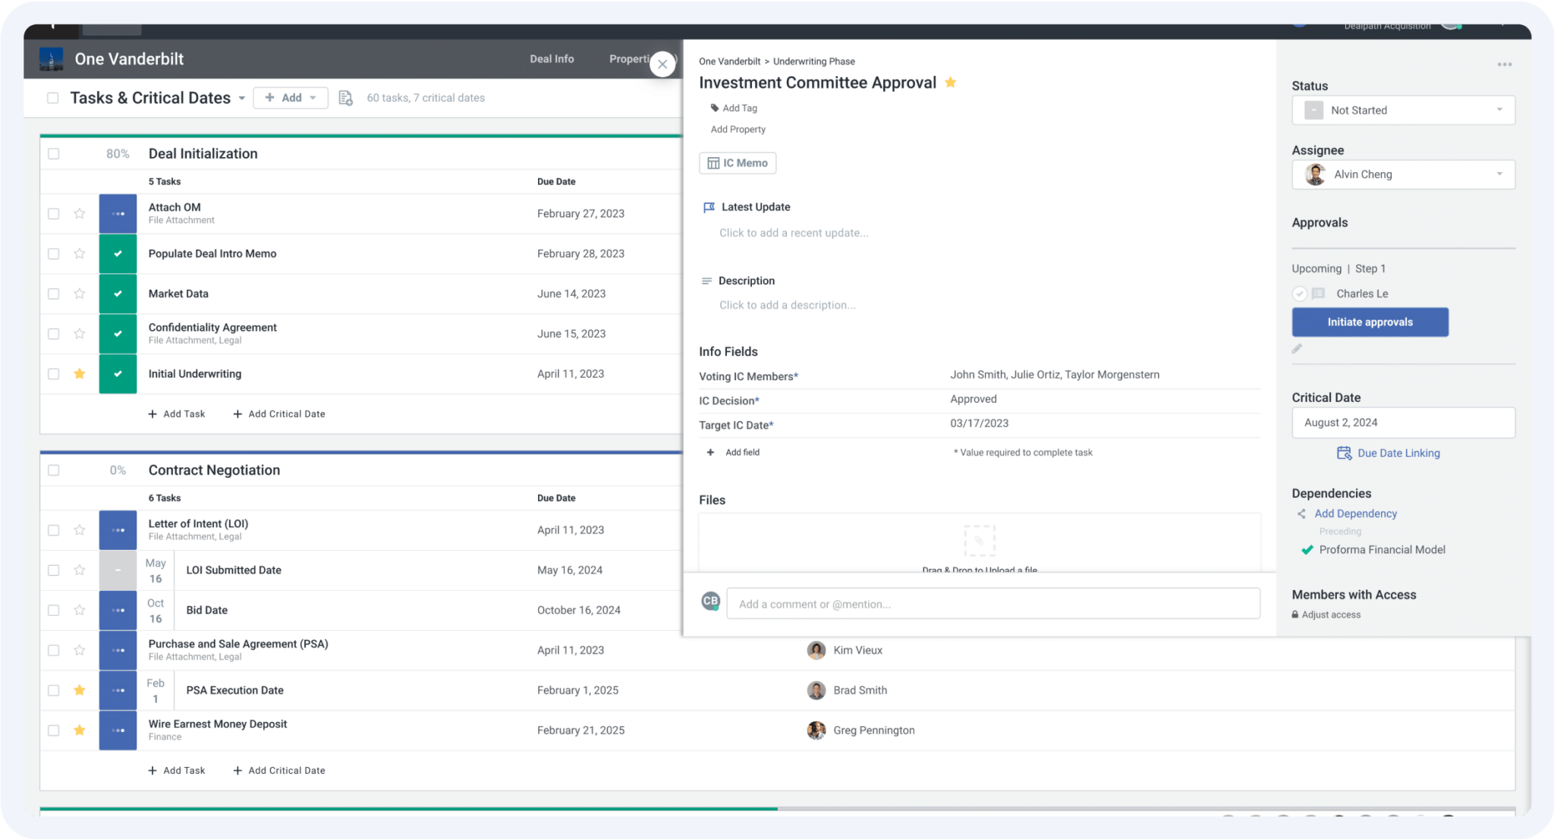Star the Letter of Intent (LOI) task
Viewport: 1554px width, 839px height.
[x=79, y=529]
